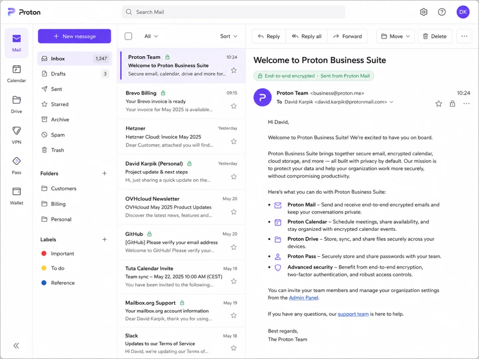Click the Reply all button
479x359 pixels.
click(x=307, y=36)
